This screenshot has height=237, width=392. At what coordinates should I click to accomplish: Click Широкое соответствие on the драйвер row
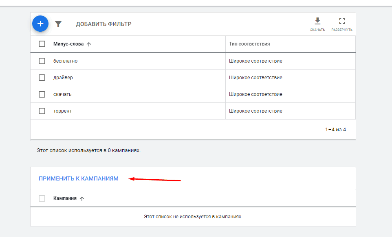point(256,77)
